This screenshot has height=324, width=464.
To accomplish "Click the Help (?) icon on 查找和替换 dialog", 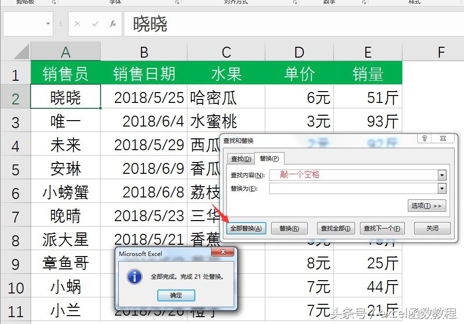I will pos(425,139).
